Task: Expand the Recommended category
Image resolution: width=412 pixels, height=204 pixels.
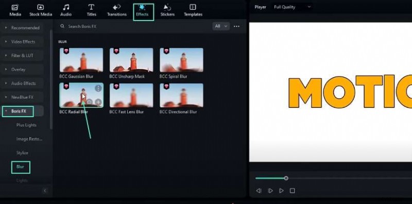Action: 22,28
